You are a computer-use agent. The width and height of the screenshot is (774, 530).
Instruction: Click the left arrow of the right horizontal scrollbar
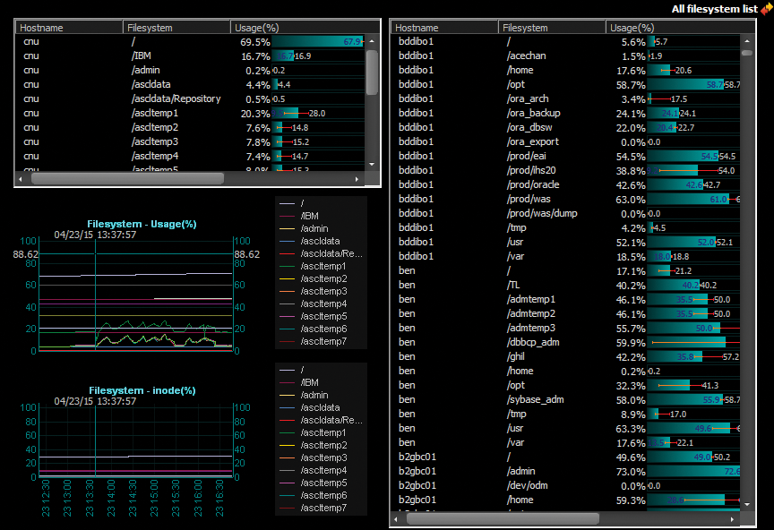pyautogui.click(x=394, y=517)
